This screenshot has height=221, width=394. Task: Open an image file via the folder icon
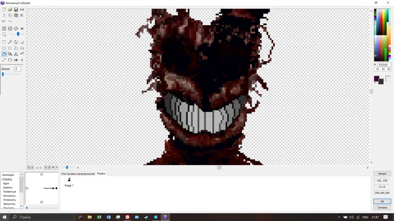pos(10,9)
